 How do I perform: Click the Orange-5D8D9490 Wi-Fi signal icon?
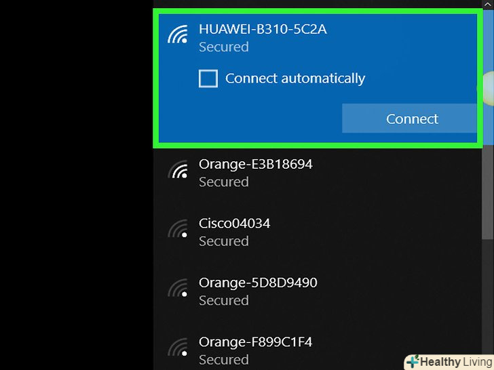tap(178, 288)
